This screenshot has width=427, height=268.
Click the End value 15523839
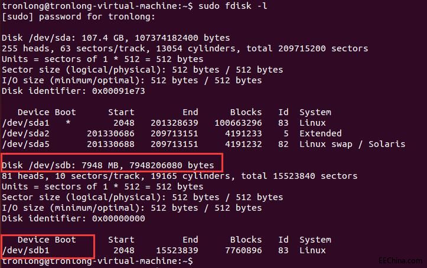tap(177, 250)
